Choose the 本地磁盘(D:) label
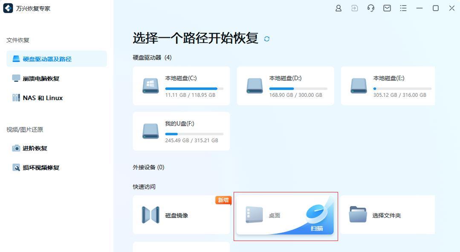The width and height of the screenshot is (460, 252). pos(285,78)
